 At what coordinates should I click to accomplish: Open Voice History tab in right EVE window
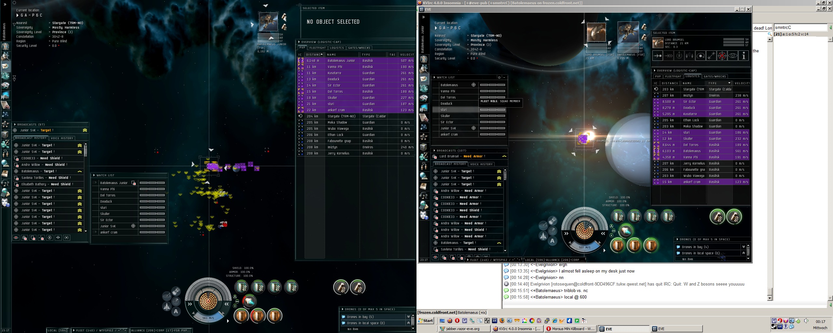pos(482,164)
